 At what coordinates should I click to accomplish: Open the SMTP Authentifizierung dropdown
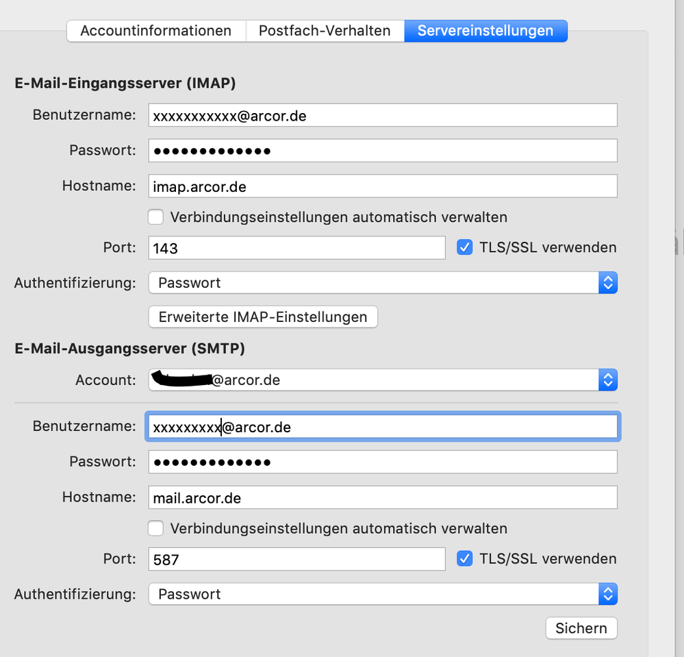[607, 594]
